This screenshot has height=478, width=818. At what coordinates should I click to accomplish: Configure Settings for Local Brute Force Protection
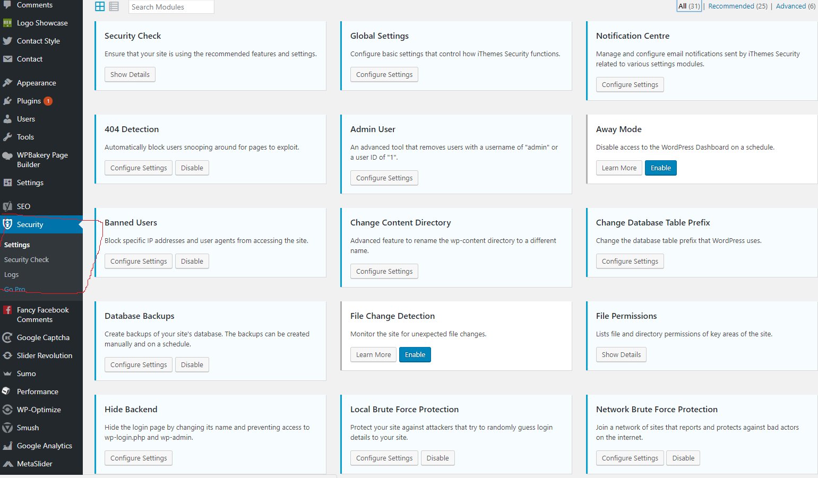[384, 458]
